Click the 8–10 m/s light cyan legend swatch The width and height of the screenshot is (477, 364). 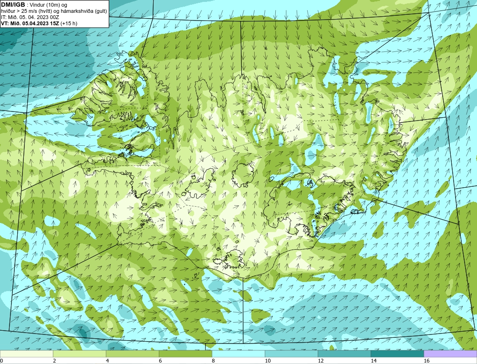click(238, 354)
